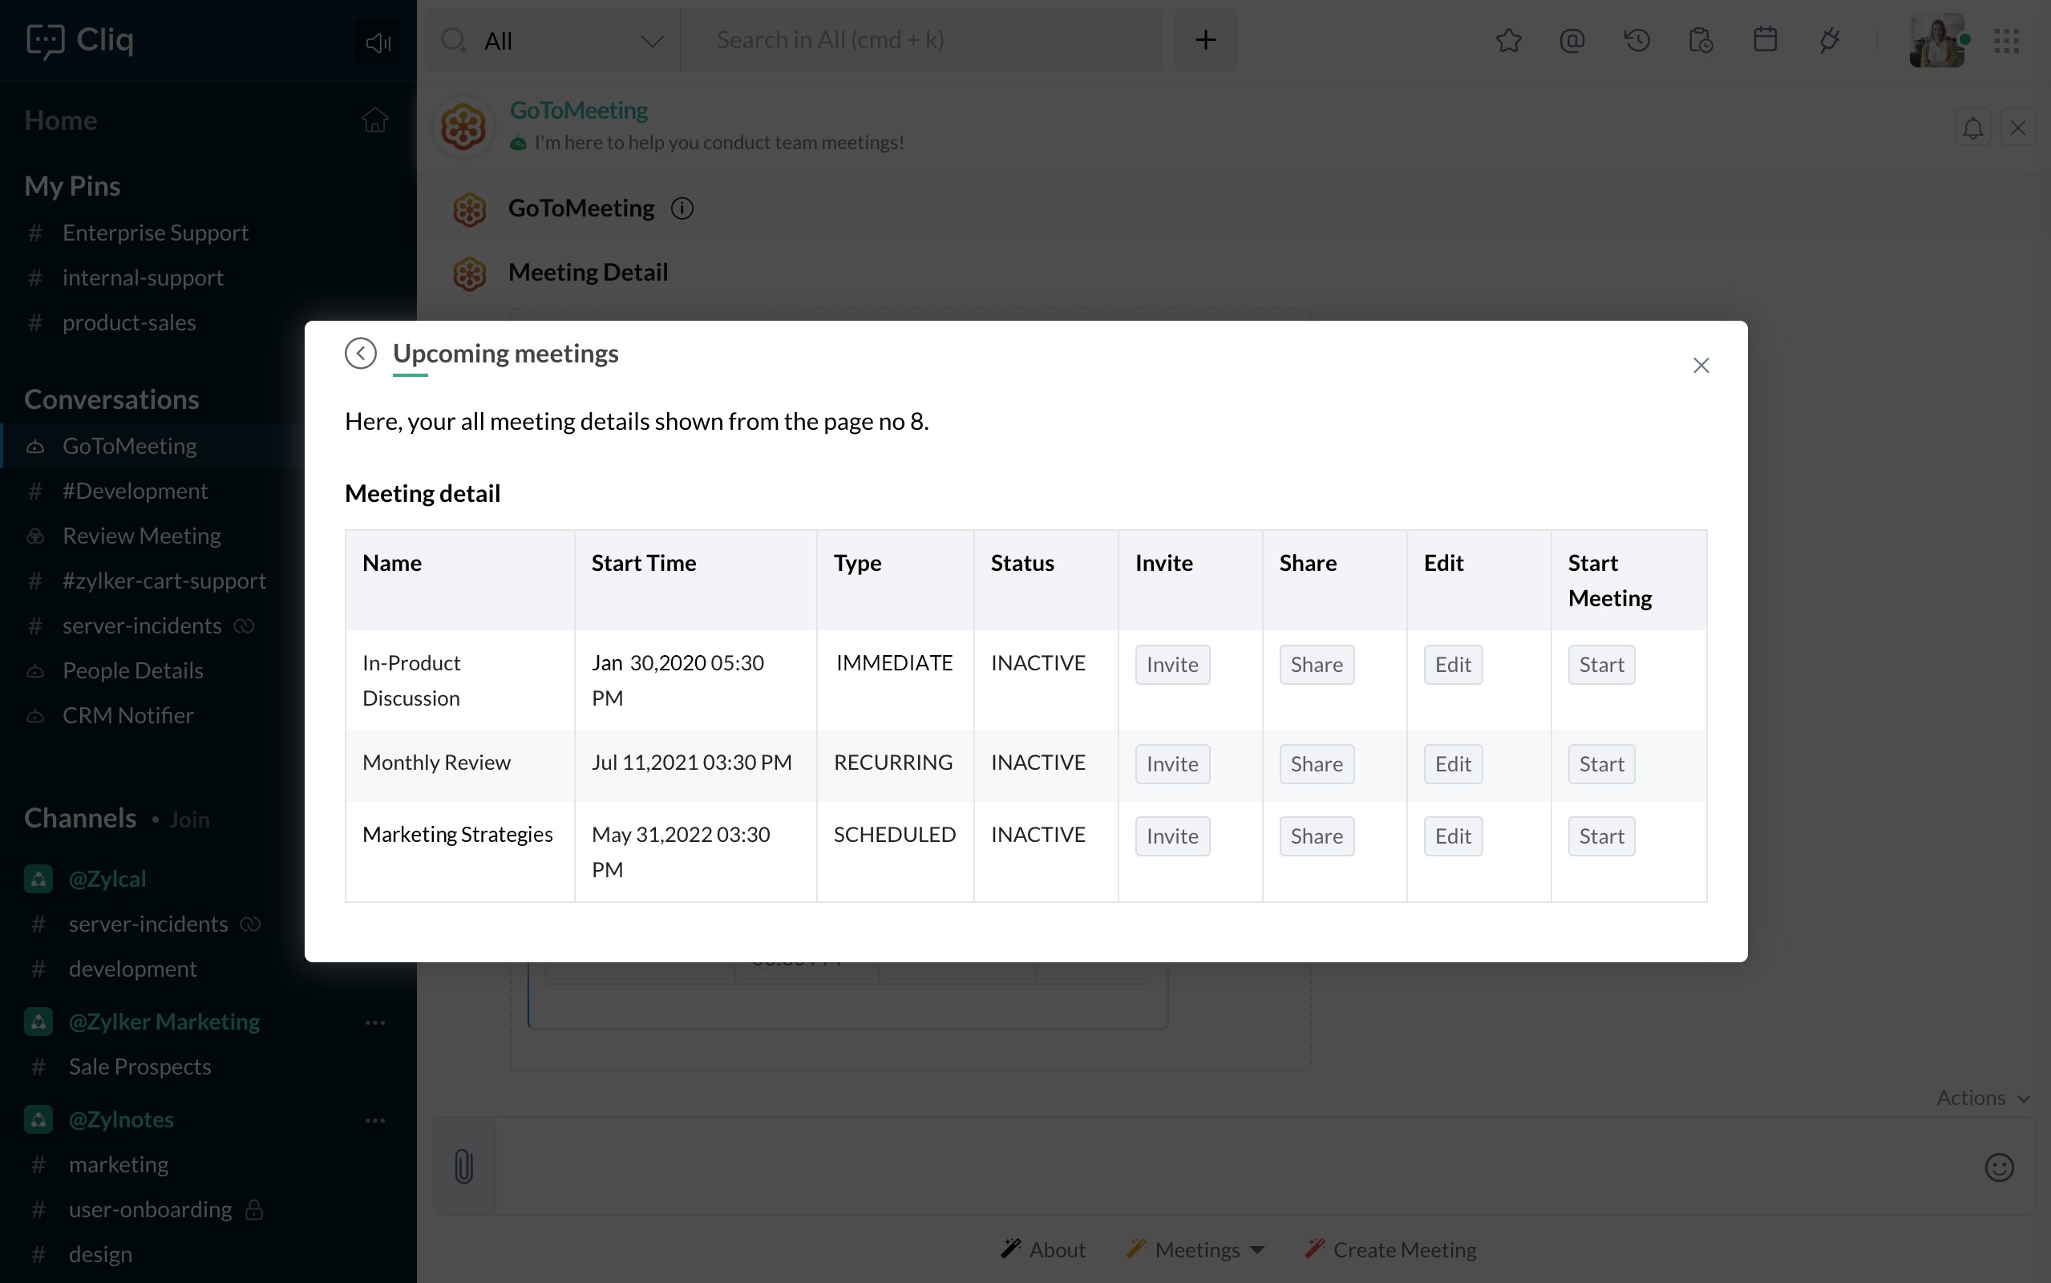Open more options for @Zylnotes

pyautogui.click(x=375, y=1120)
